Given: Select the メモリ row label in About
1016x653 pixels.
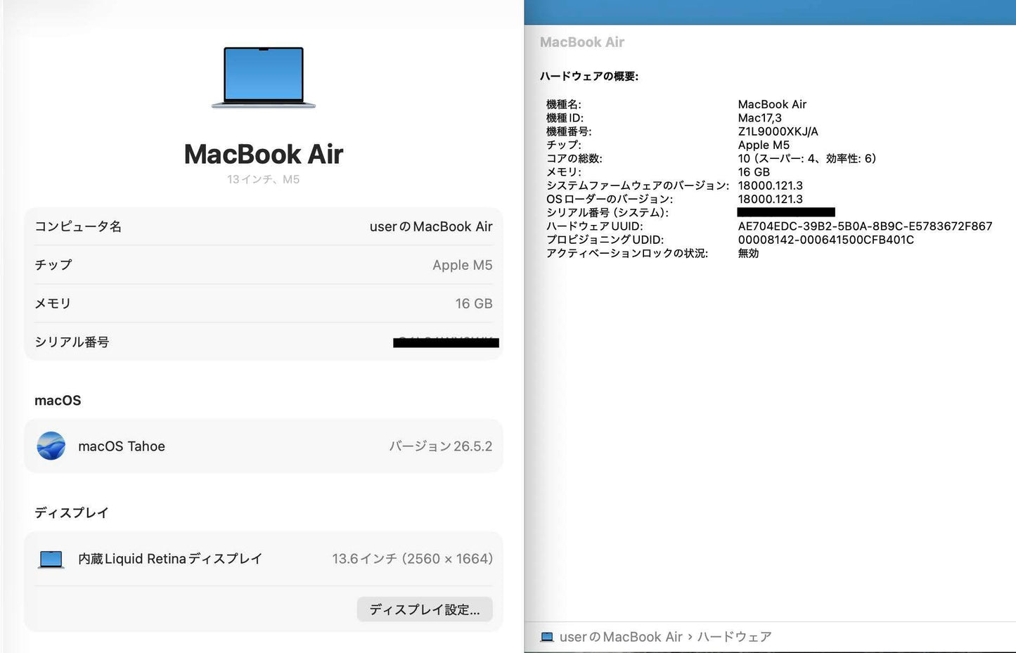Looking at the screenshot, I should coord(53,304).
